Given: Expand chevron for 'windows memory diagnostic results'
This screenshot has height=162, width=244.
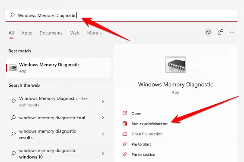Looking at the screenshot, I should point(103,134).
